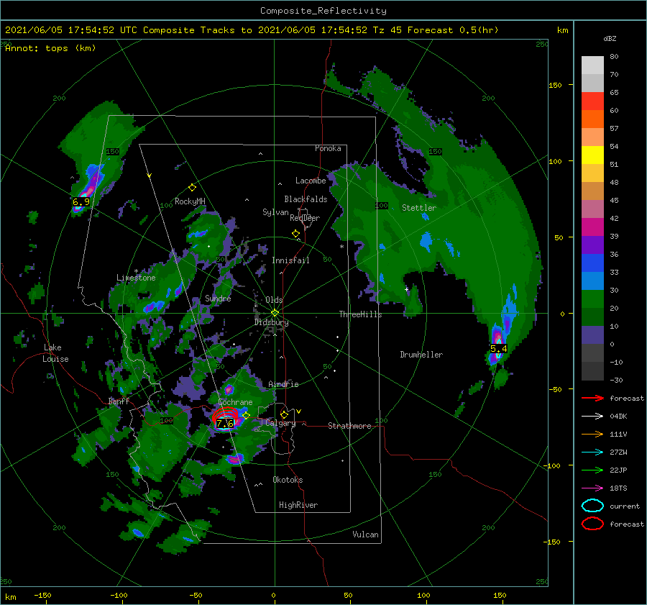Click the red forecast arrow in legend
This screenshot has height=605, width=647.
click(x=592, y=398)
